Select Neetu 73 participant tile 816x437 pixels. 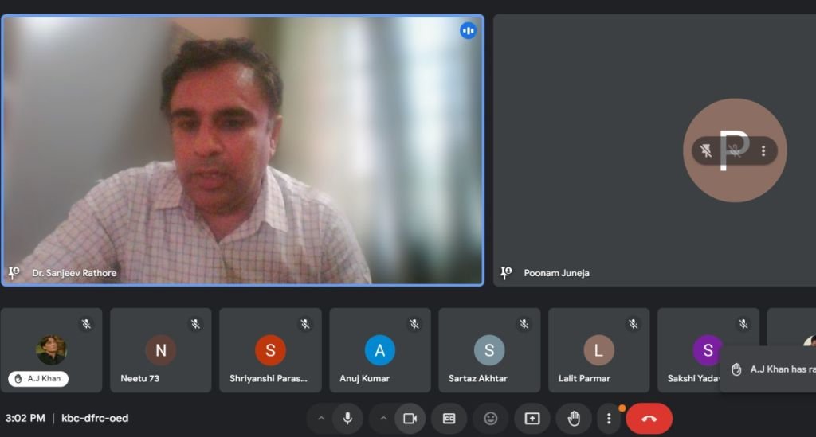(x=160, y=350)
